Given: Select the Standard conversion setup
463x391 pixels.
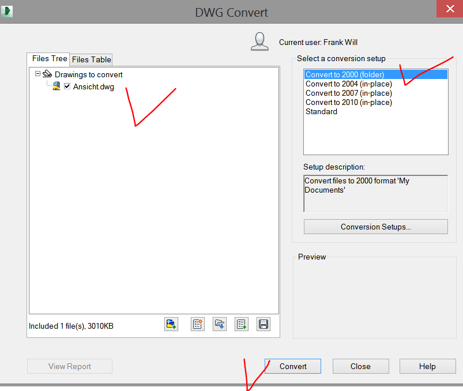Looking at the screenshot, I should [x=321, y=111].
